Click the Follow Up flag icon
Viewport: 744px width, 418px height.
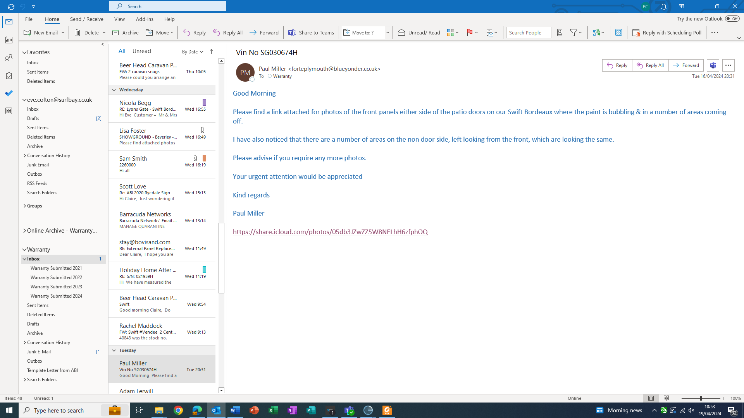coord(470,33)
